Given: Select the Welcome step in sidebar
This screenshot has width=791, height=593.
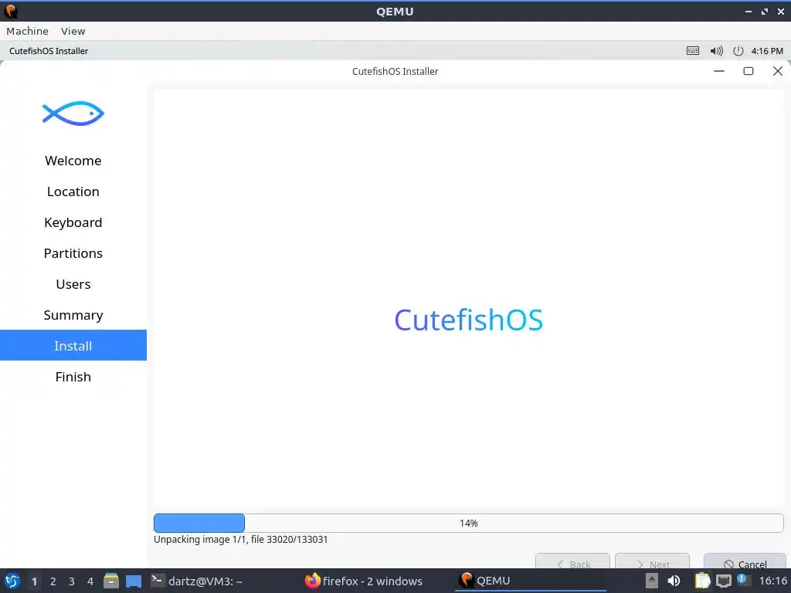Looking at the screenshot, I should 73,161.
